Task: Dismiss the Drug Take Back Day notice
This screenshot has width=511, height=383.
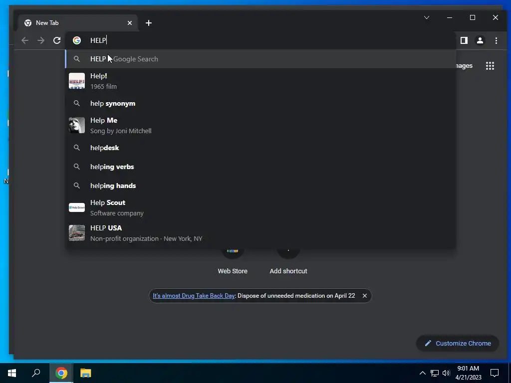Action: click(x=365, y=296)
